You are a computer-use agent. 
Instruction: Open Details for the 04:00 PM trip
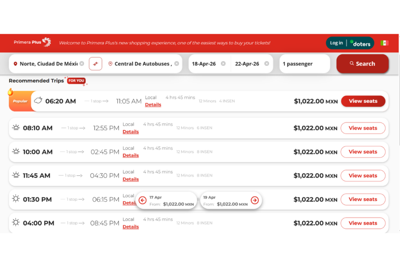pos(130,227)
